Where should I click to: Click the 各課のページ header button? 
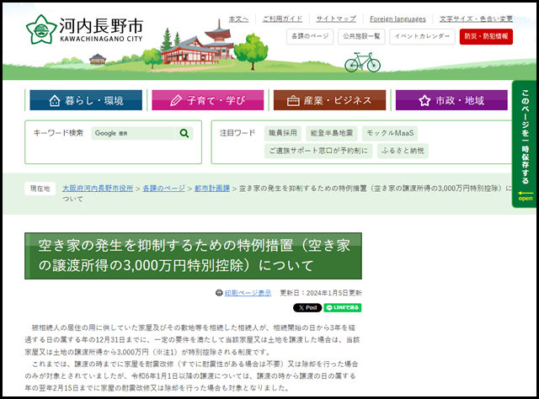310,36
